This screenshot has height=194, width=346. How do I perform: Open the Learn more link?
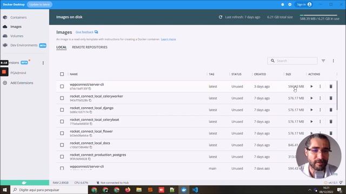168,39
